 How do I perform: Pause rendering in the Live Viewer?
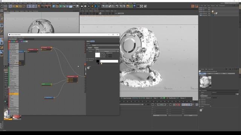click(87, 13)
